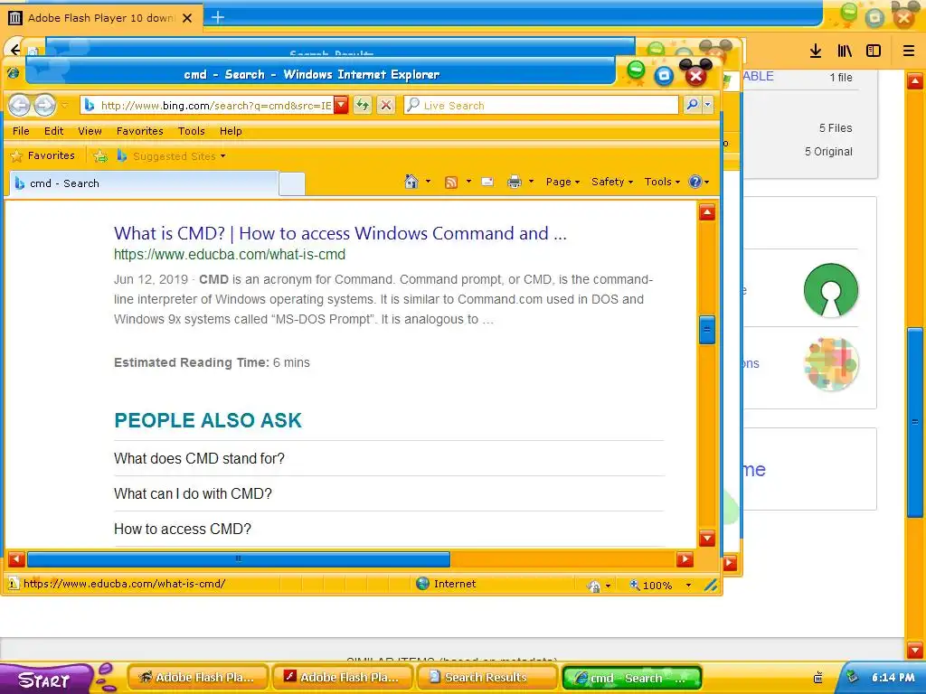
Task: Click the RSS Feeds icon
Action: (x=450, y=183)
